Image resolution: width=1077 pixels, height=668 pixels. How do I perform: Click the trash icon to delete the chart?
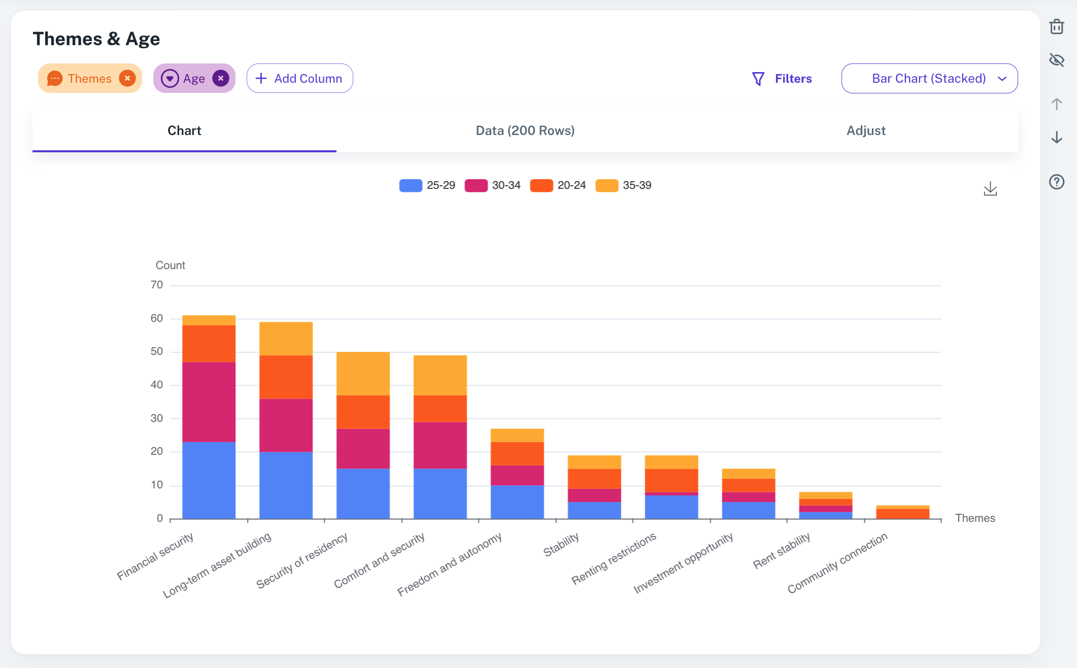tap(1057, 27)
